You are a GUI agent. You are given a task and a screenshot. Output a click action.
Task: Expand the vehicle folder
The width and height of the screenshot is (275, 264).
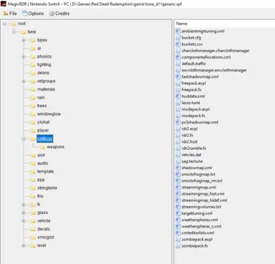[24, 221]
